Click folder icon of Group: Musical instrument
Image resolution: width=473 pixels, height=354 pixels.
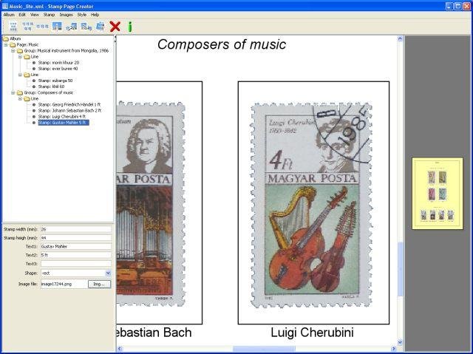point(20,51)
